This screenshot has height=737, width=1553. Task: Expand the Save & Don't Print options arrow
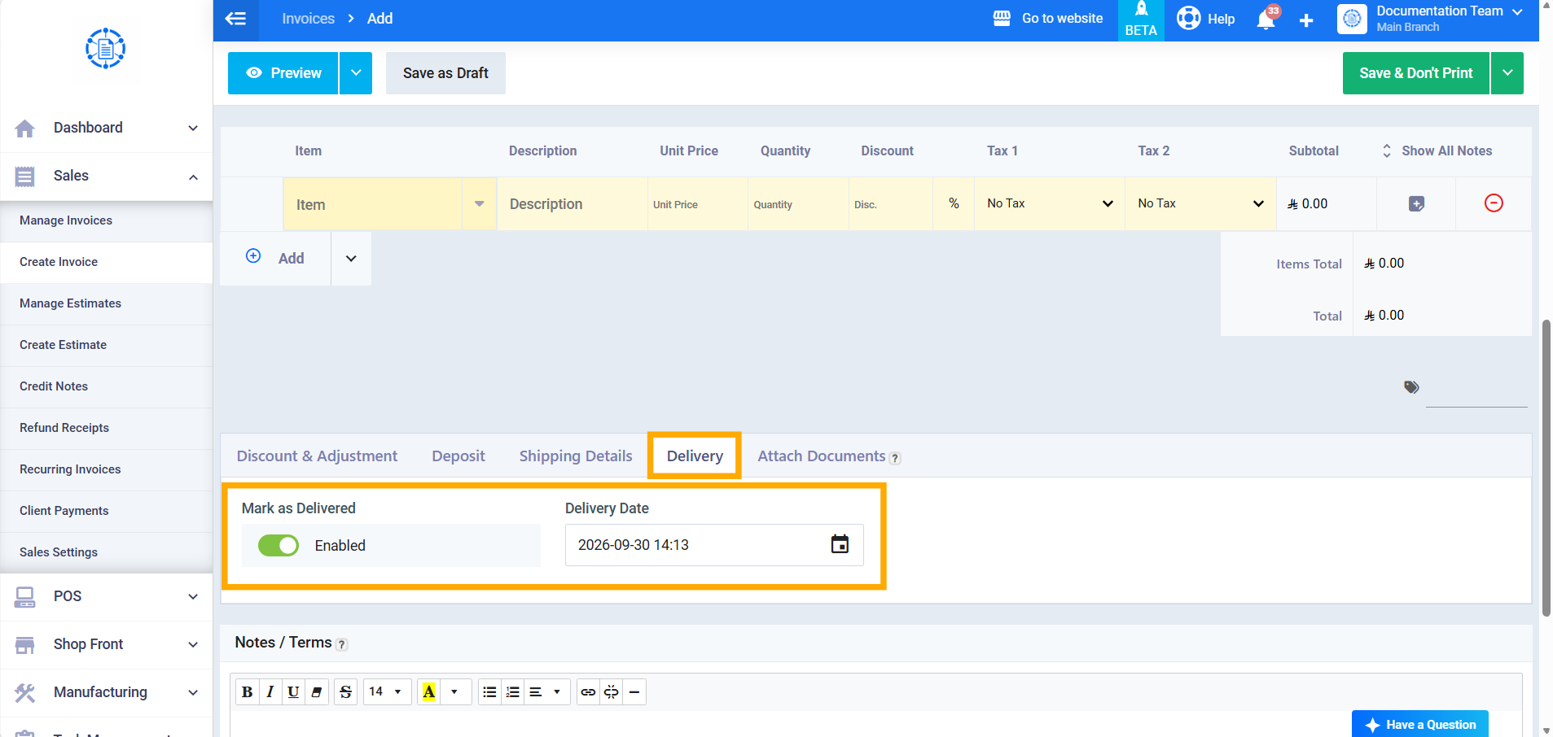coord(1507,73)
